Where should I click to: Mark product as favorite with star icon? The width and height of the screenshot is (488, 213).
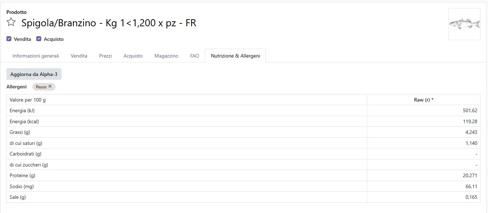click(x=11, y=22)
